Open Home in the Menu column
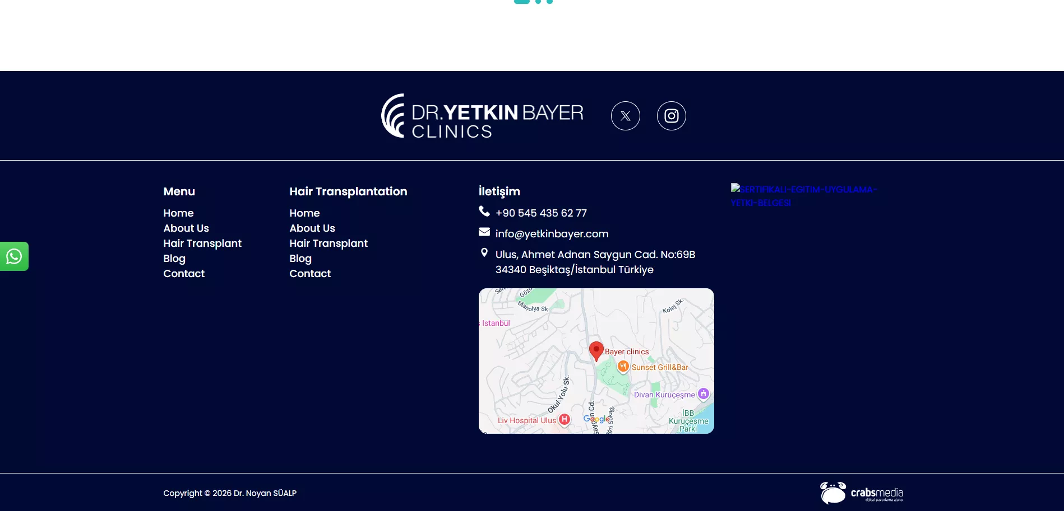 [178, 213]
